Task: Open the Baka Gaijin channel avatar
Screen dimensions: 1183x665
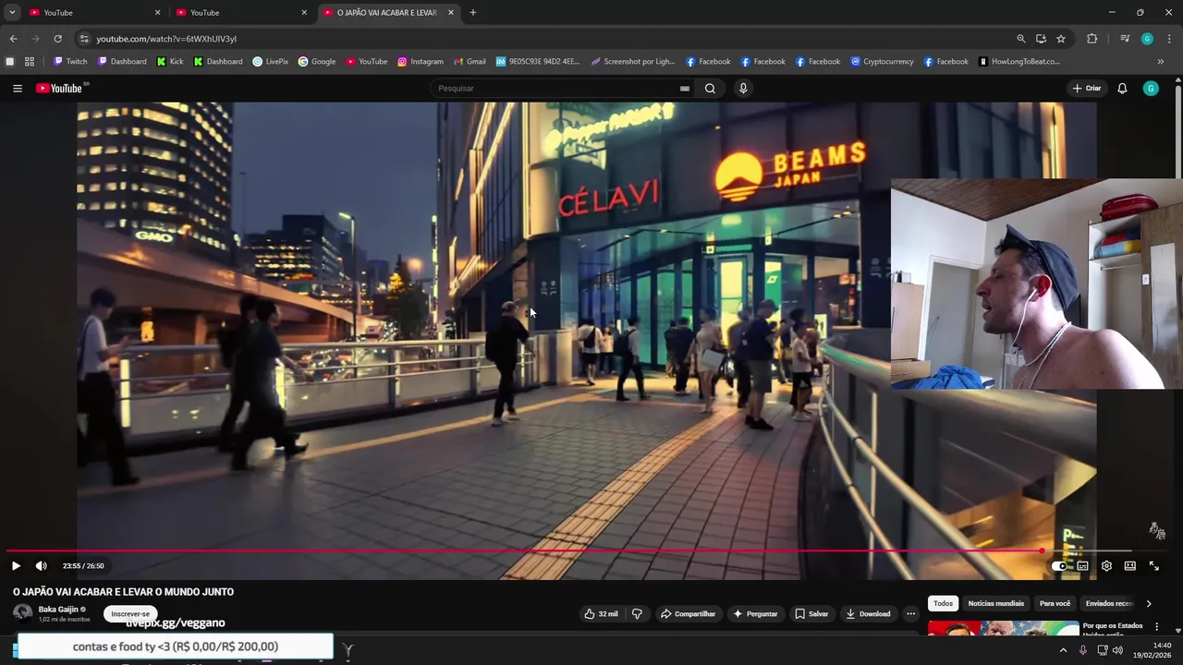Action: click(x=22, y=613)
